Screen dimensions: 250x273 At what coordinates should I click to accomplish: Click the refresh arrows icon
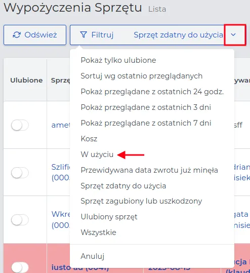(17, 35)
